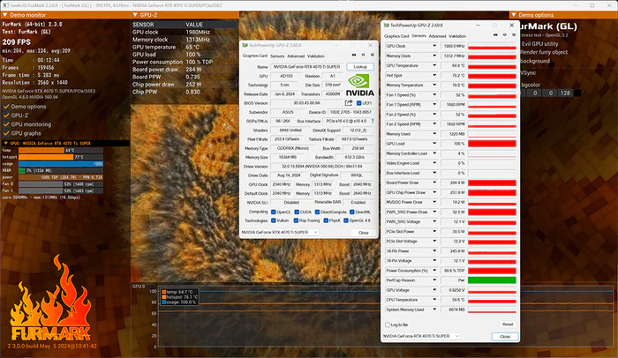Open the hamburger menu in the Graphics Card window
618x358 pixels.
pyautogui.click(x=372, y=56)
